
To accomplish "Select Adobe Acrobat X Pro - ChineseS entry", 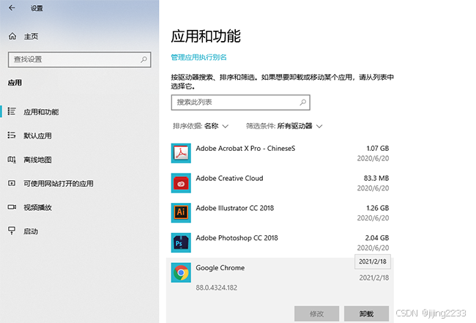I will (x=280, y=153).
